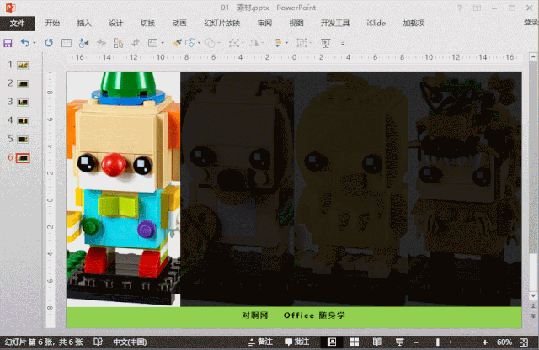This screenshot has height=350, width=539.
Task: Open the merge shapes dropdown arrow
Action: tap(199, 43)
